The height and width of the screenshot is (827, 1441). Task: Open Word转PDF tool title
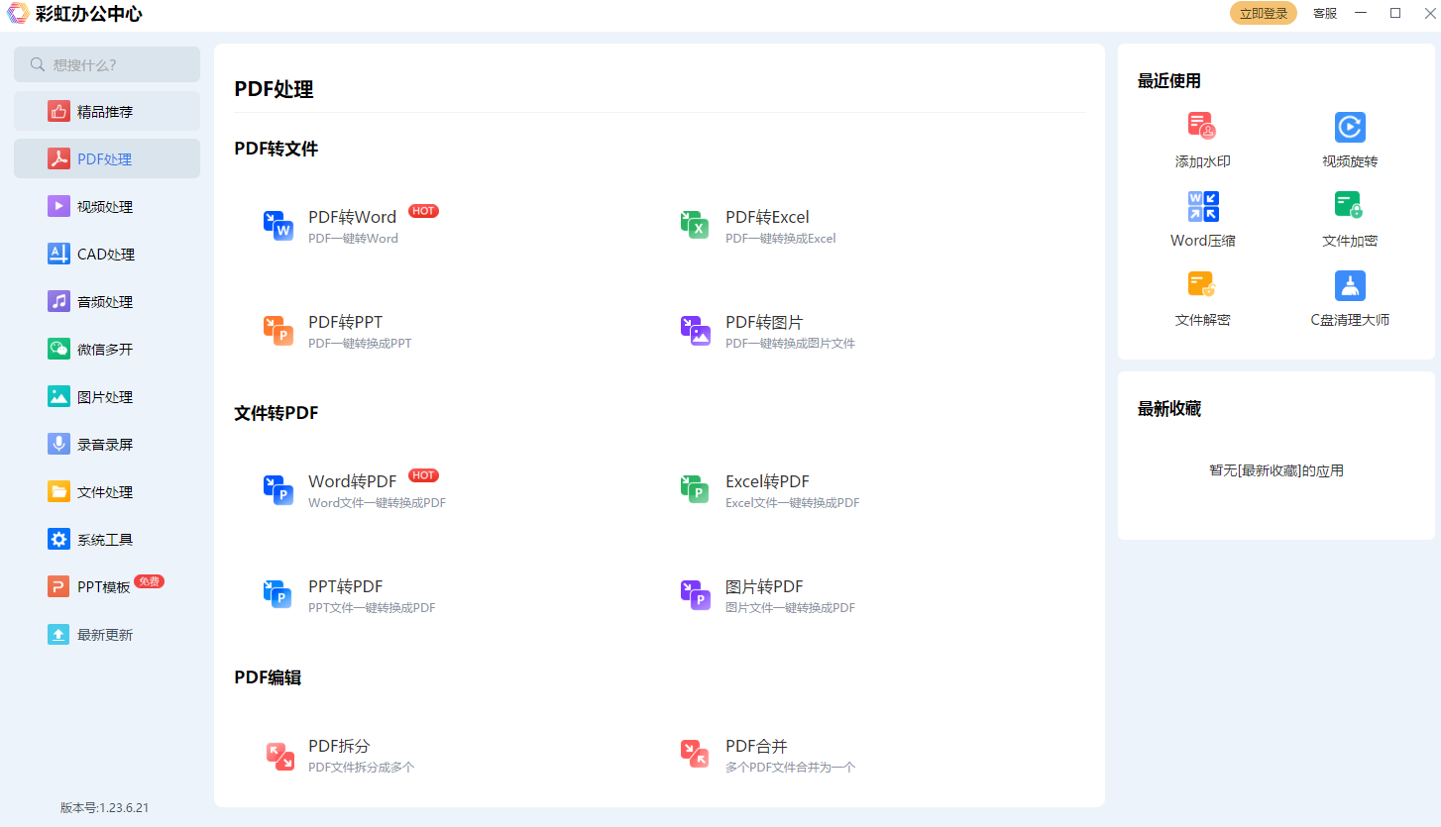click(352, 481)
